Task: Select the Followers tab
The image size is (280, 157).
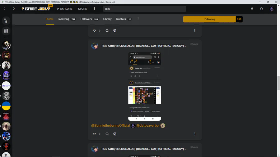Action: point(89,19)
